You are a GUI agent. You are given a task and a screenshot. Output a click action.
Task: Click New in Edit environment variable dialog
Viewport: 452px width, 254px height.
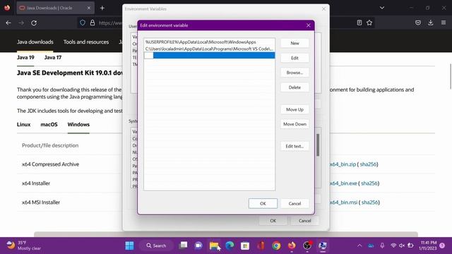click(x=295, y=43)
